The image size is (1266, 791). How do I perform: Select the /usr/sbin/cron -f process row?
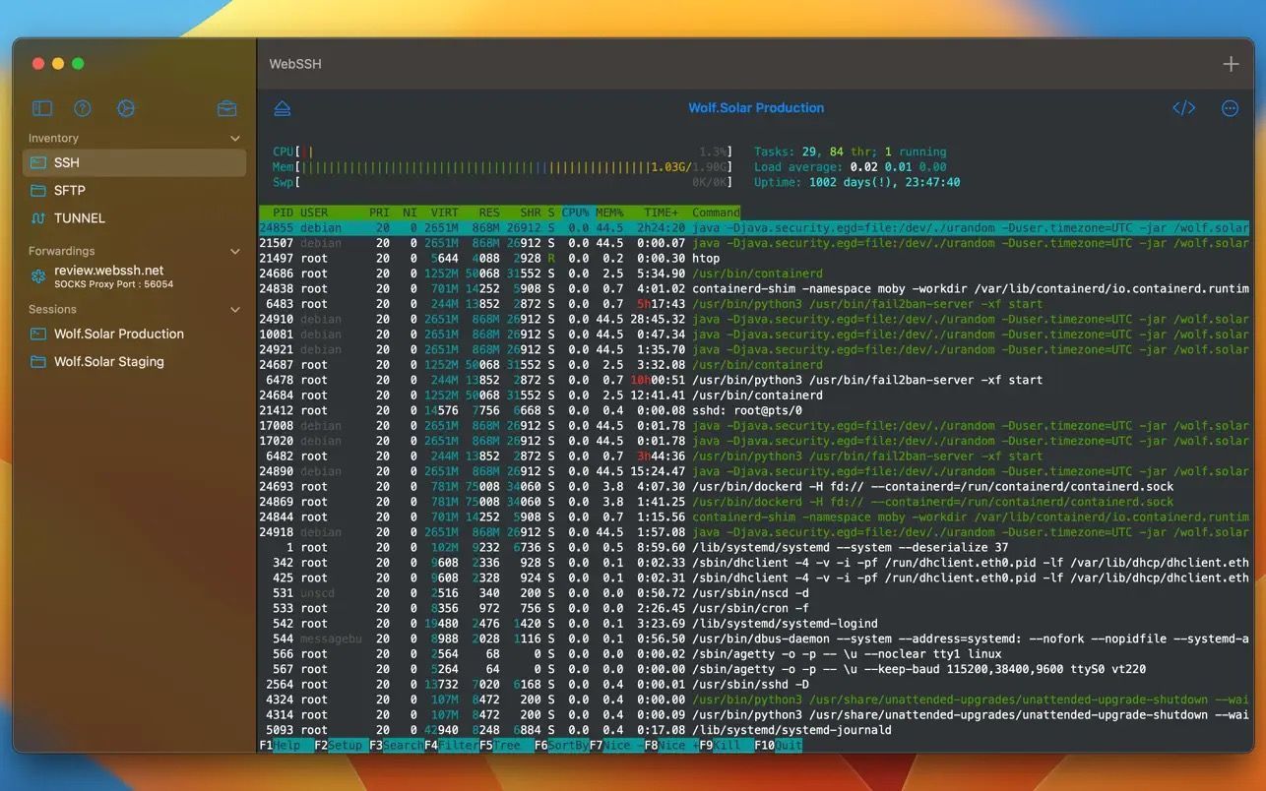coord(754,608)
